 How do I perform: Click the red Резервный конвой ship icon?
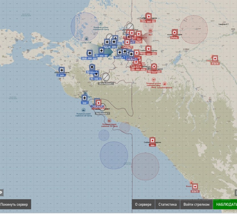coord(109,121)
